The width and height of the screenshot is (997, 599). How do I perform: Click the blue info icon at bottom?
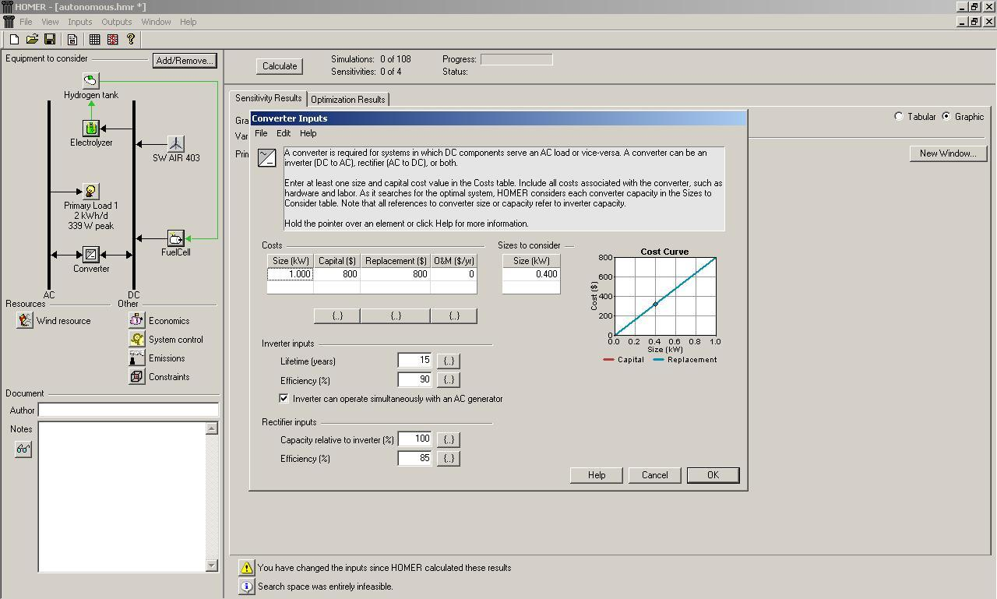tap(246, 587)
